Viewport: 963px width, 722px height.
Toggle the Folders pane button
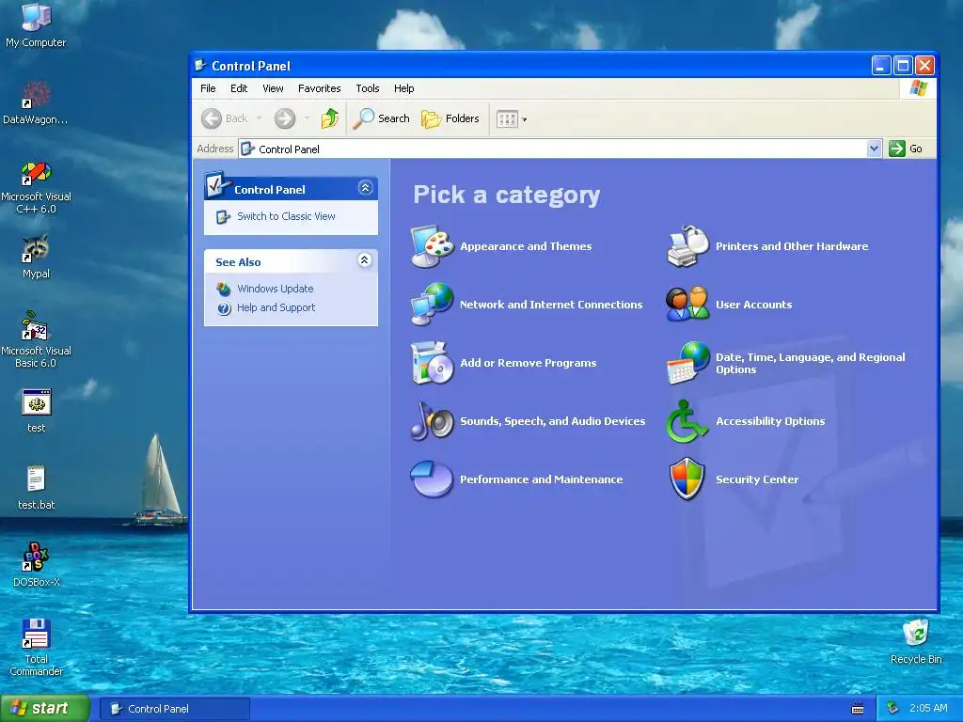(x=450, y=118)
